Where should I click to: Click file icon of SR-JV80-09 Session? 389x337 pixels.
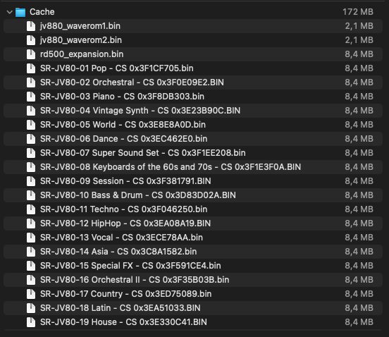pos(31,181)
